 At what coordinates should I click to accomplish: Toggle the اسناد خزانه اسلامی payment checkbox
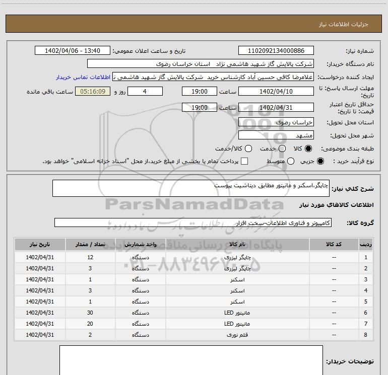click(244, 161)
